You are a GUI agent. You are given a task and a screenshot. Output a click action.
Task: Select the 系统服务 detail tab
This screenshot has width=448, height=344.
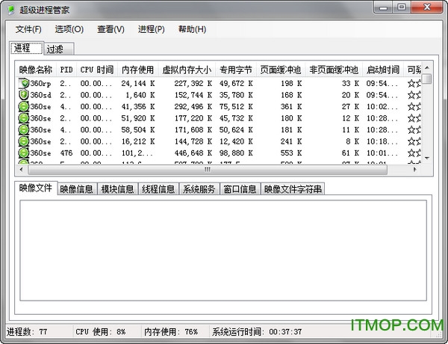(199, 189)
